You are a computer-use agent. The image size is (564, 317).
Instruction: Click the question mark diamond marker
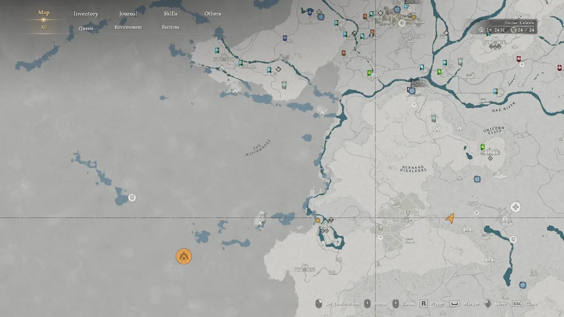(330, 220)
